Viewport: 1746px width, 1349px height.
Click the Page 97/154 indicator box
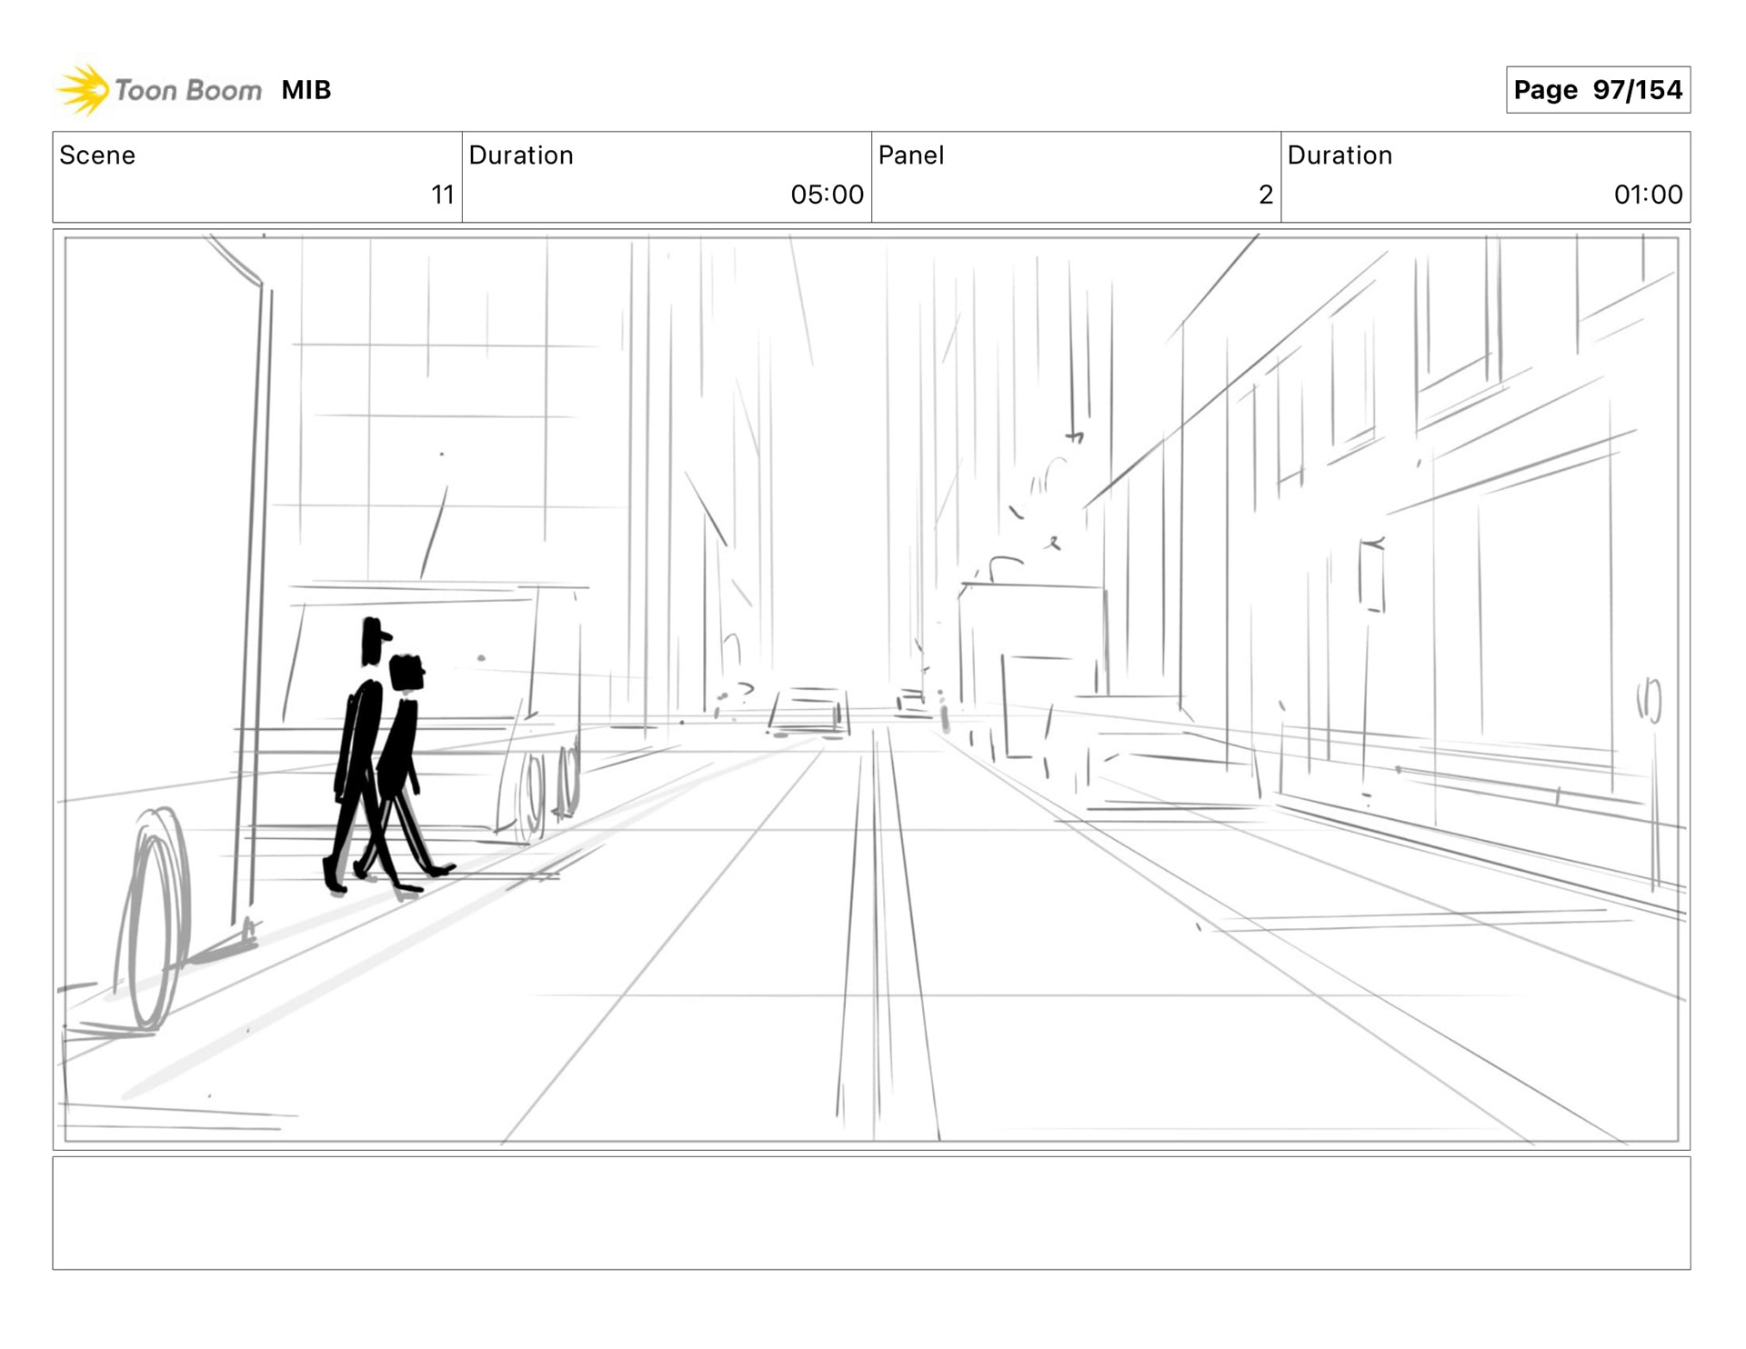point(1598,90)
